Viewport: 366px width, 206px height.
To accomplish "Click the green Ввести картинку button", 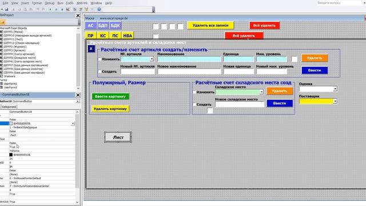I will (x=110, y=96).
